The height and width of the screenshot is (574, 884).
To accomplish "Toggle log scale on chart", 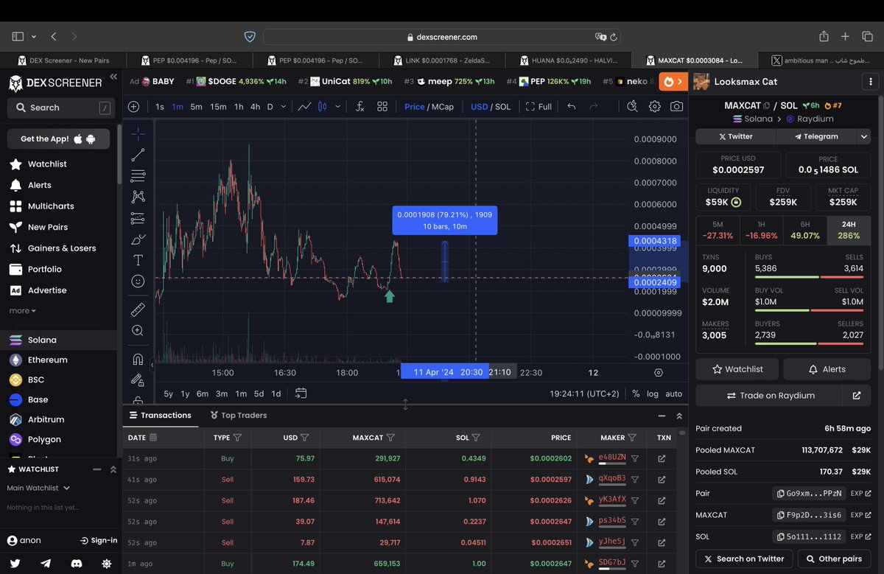I will point(653,393).
